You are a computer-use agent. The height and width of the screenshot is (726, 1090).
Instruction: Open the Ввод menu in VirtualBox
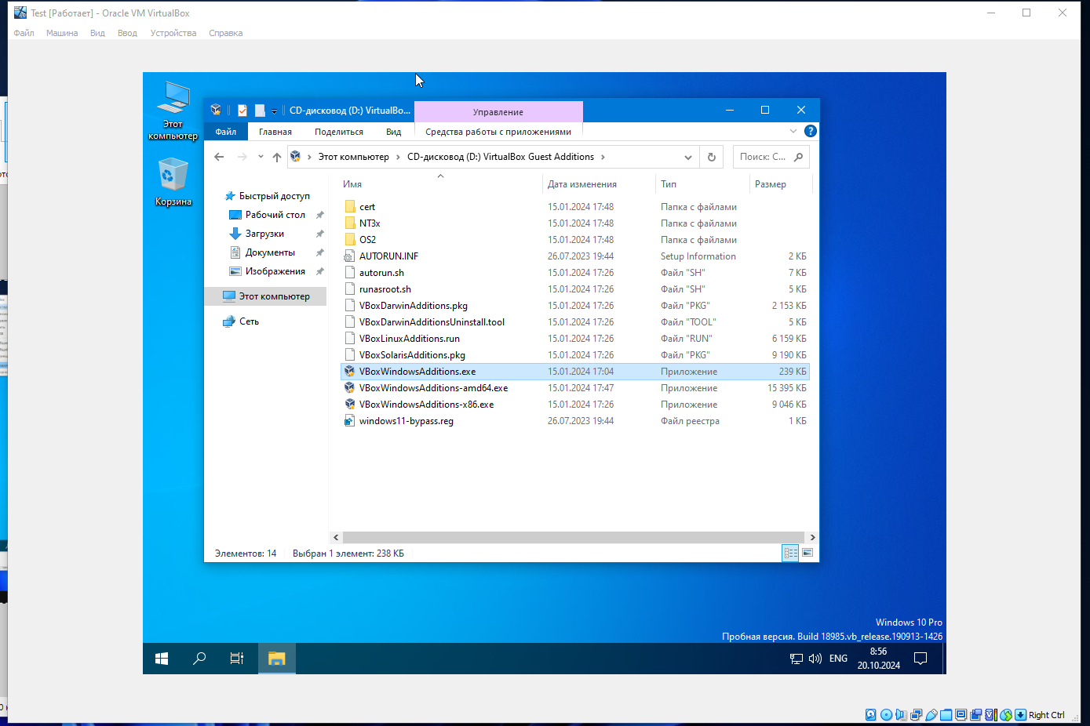point(127,33)
